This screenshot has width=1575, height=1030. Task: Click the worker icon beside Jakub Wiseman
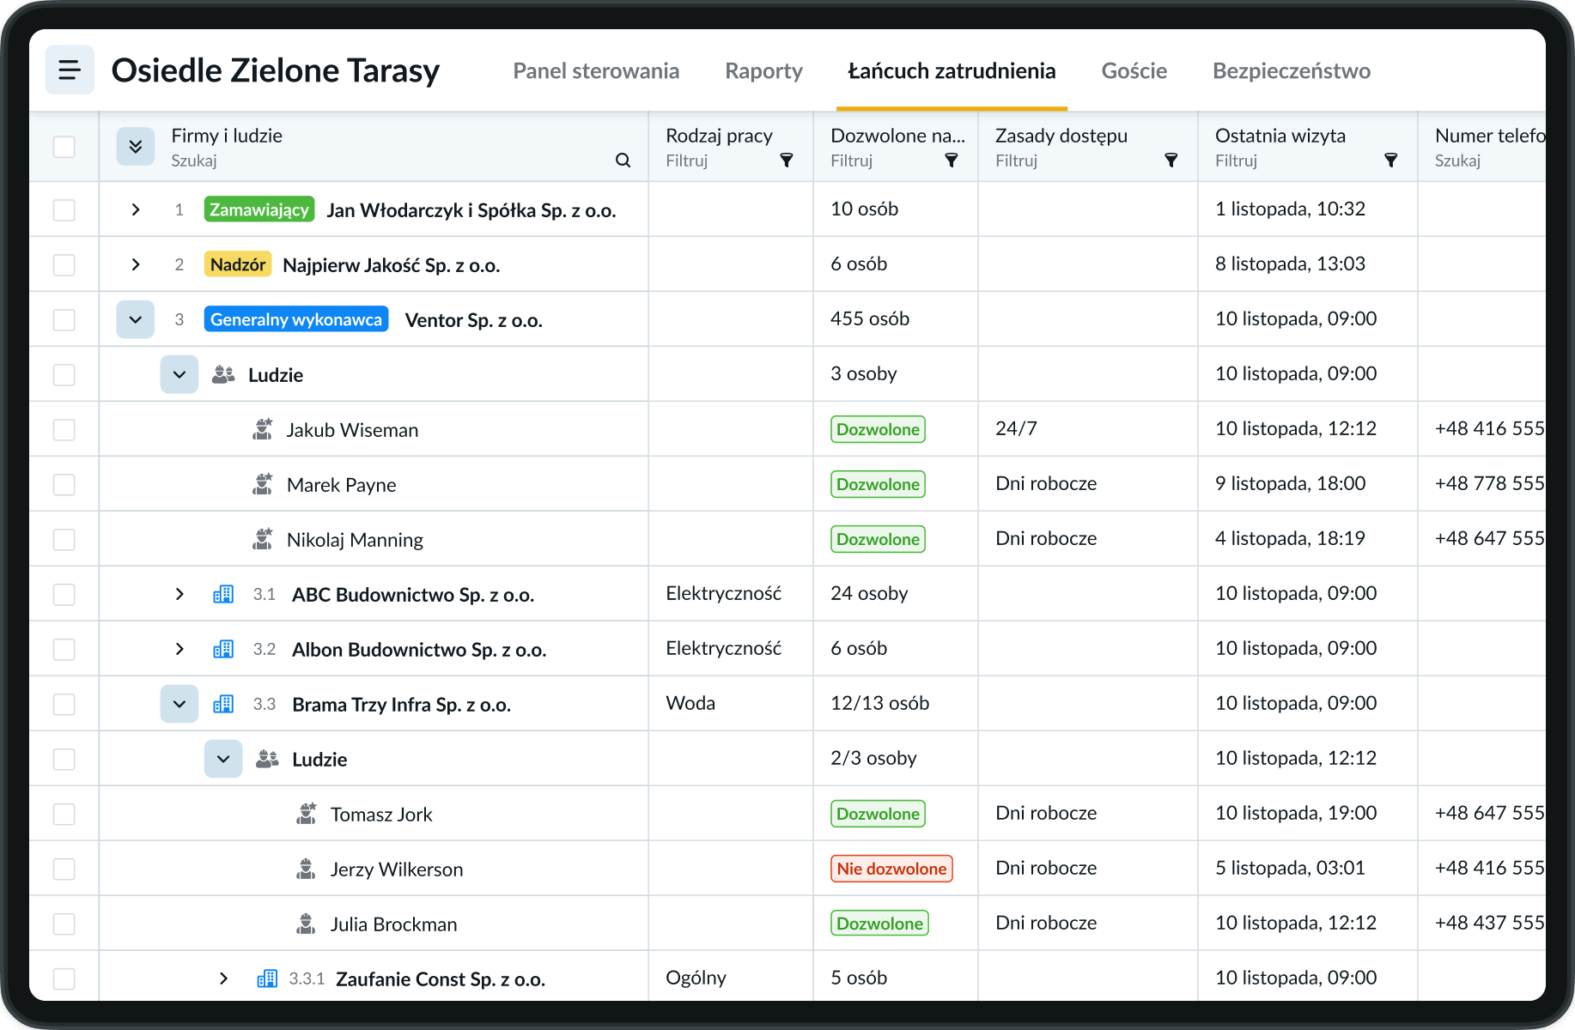[263, 429]
